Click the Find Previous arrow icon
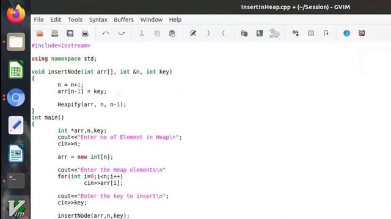This screenshot has width=391, height=219. (x=224, y=33)
